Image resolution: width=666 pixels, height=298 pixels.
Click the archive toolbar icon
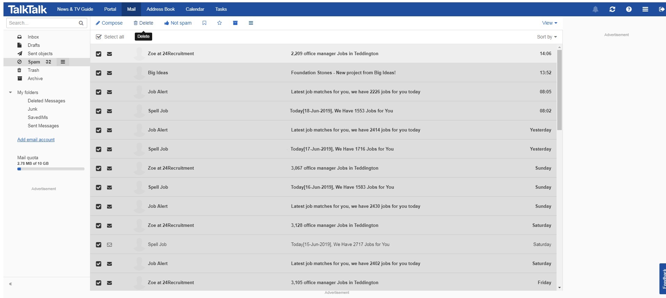coord(235,23)
